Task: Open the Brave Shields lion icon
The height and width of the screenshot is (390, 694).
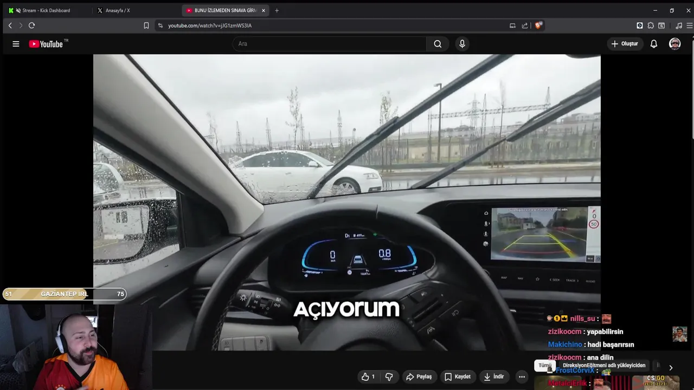Action: point(538,25)
